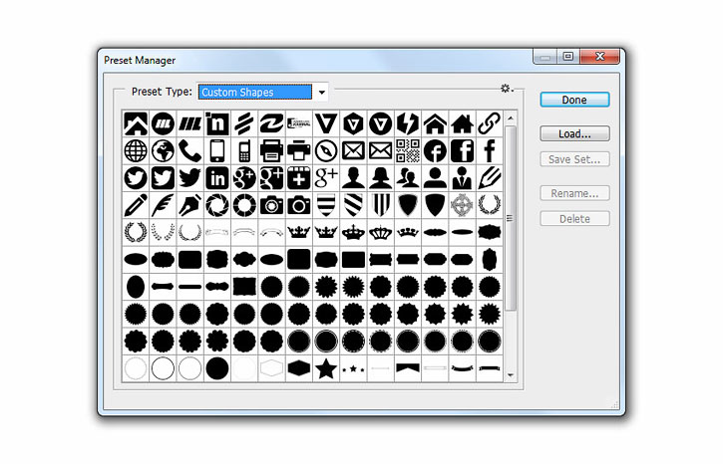This screenshot has height=464, width=723.
Task: Select the V inside circle shape
Action: point(380,123)
